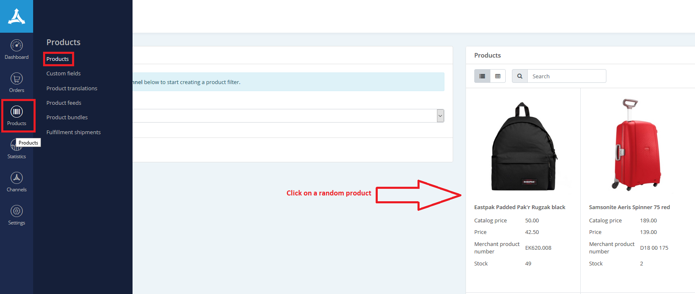Click Eastpak Padded Pak'r Rugzak black title
The height and width of the screenshot is (294, 695).
click(520, 207)
